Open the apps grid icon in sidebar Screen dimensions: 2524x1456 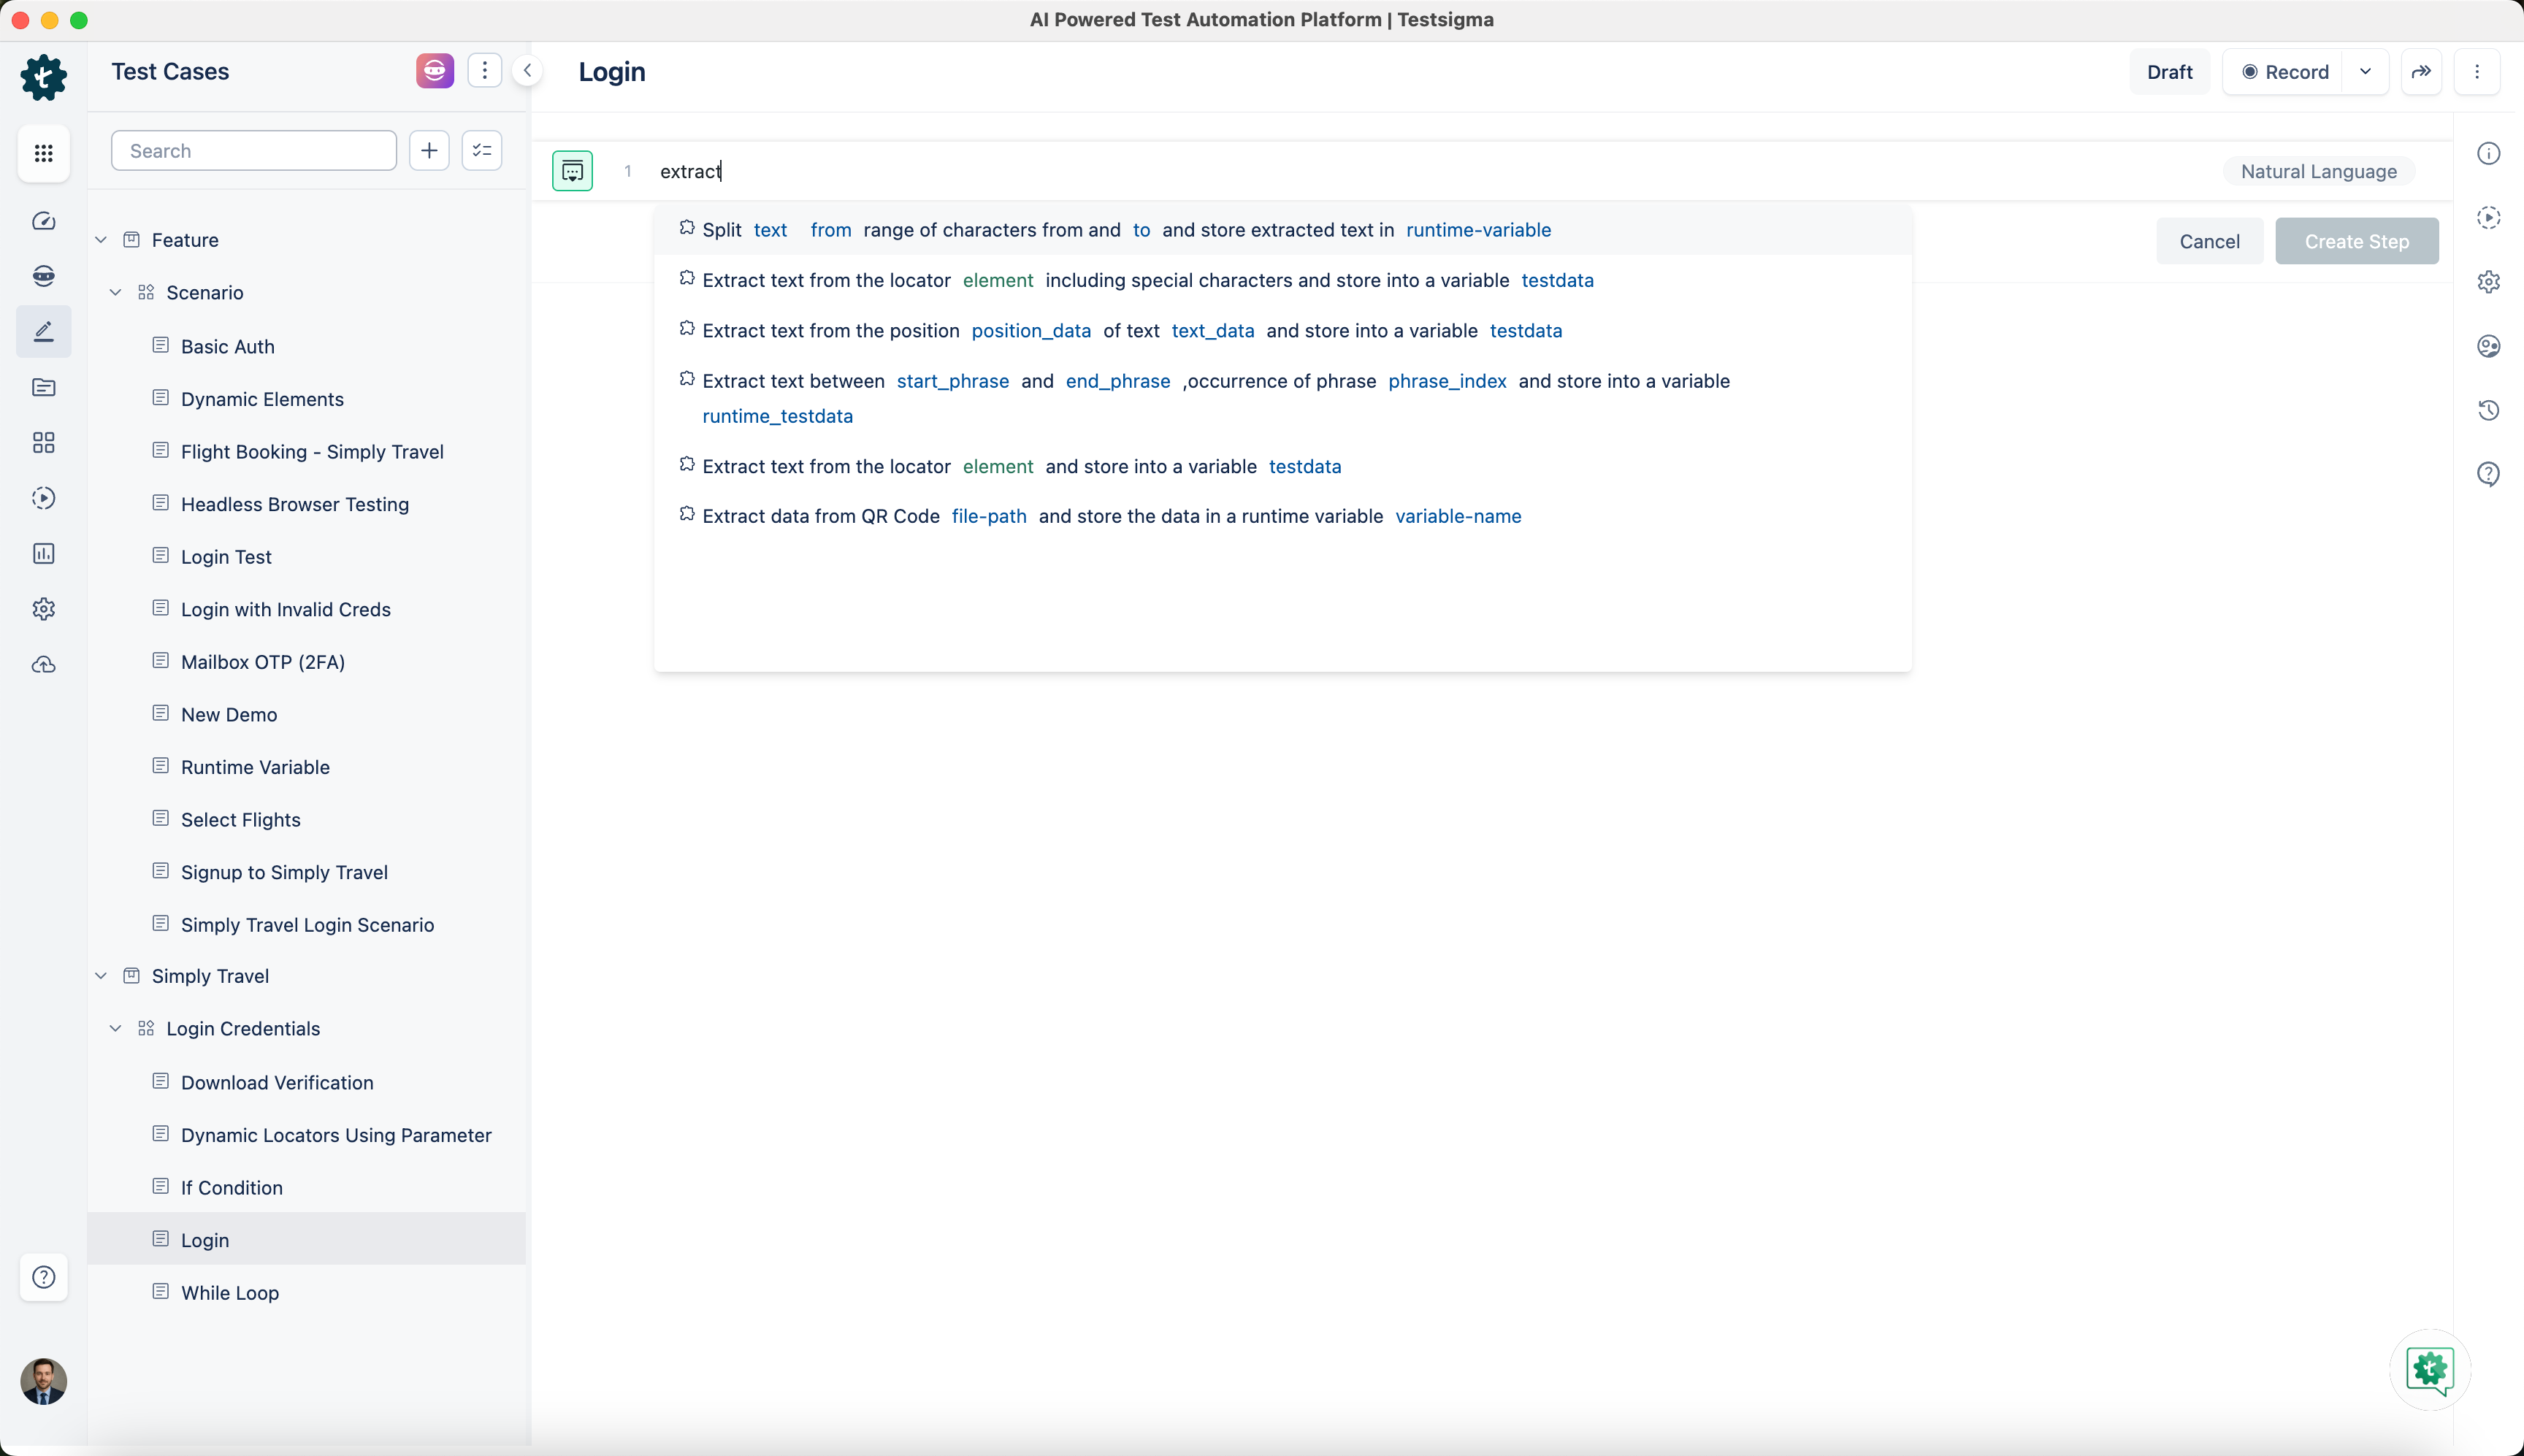coord(43,153)
